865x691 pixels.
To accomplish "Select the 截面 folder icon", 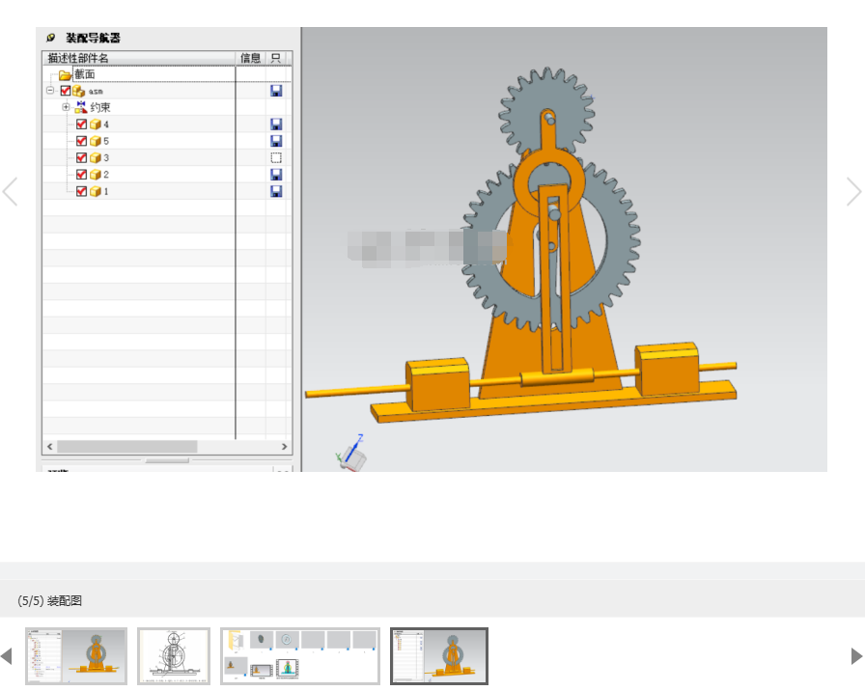I will pos(65,75).
